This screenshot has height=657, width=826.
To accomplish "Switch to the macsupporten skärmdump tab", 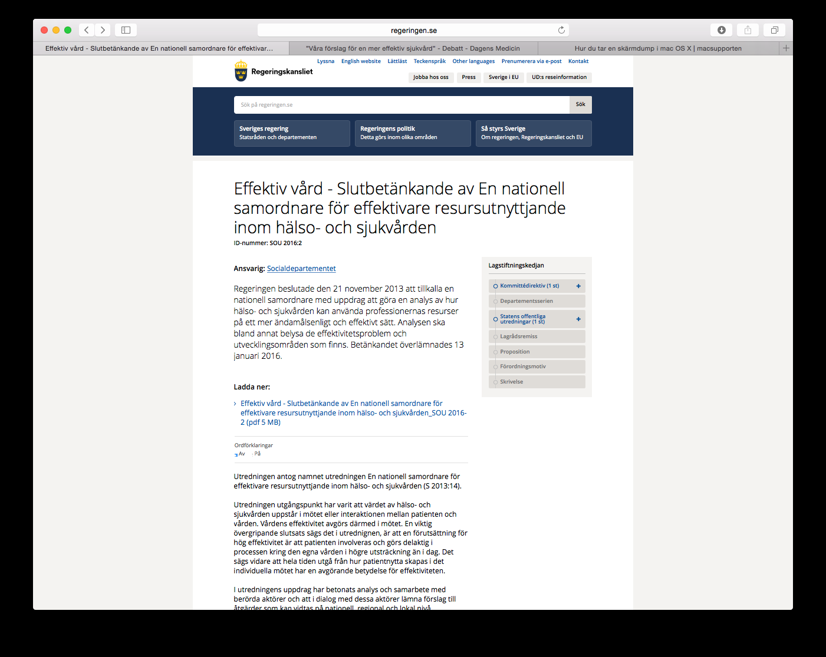I will (x=658, y=48).
